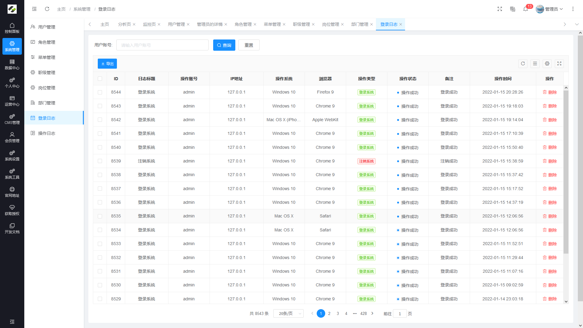This screenshot has height=328, width=583.
Task: Toggle fullscreen mode from the top header
Action: [x=499, y=9]
